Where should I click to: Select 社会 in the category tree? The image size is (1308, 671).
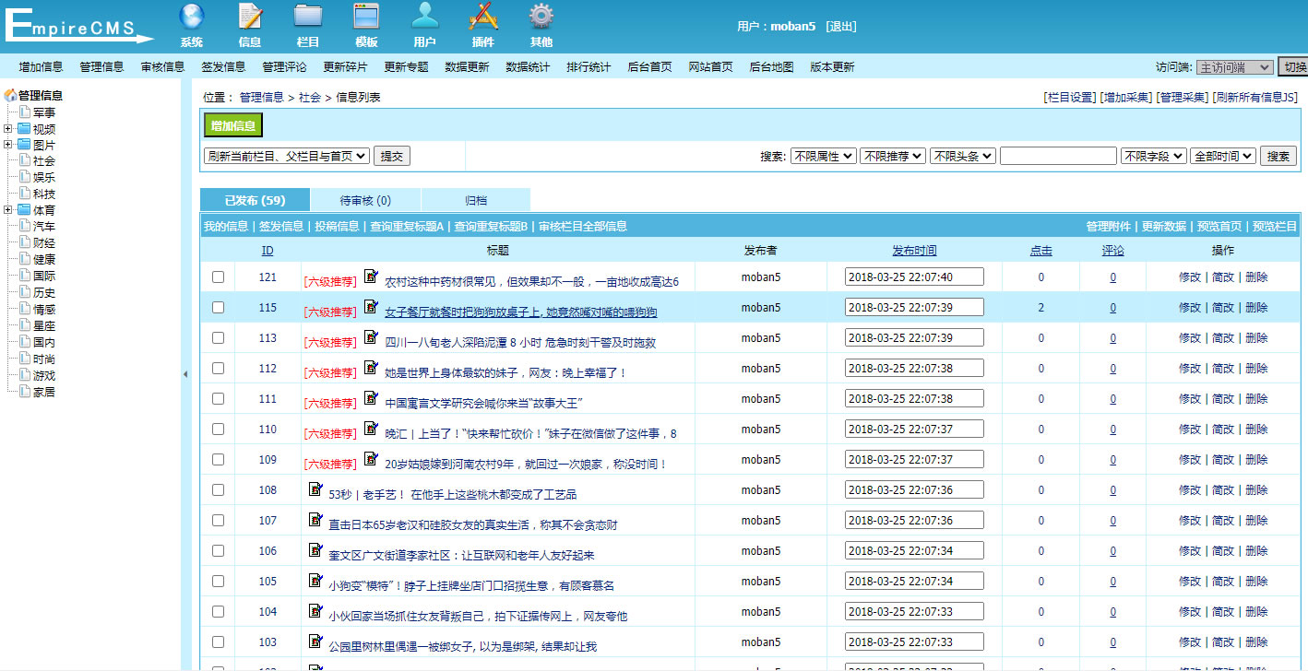[x=44, y=160]
